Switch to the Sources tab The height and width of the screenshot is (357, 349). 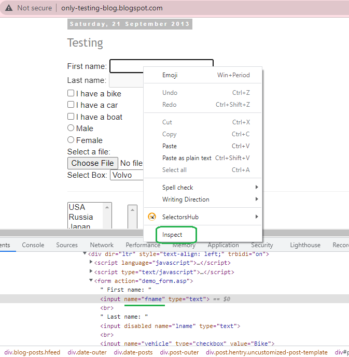[67, 245]
